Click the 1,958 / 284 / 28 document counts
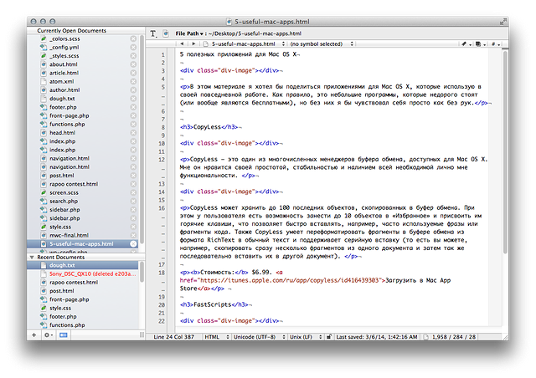Screen dimensions: 536x378 pos(454,337)
